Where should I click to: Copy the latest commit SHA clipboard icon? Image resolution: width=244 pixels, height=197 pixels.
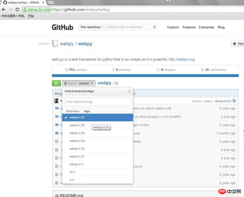[234, 101]
